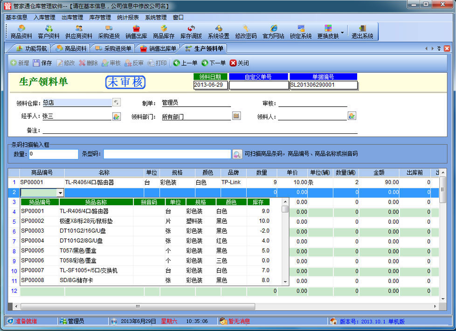The height and width of the screenshot is (331, 456).
Task: Open the 经手人 picker icon
Action: point(117,117)
